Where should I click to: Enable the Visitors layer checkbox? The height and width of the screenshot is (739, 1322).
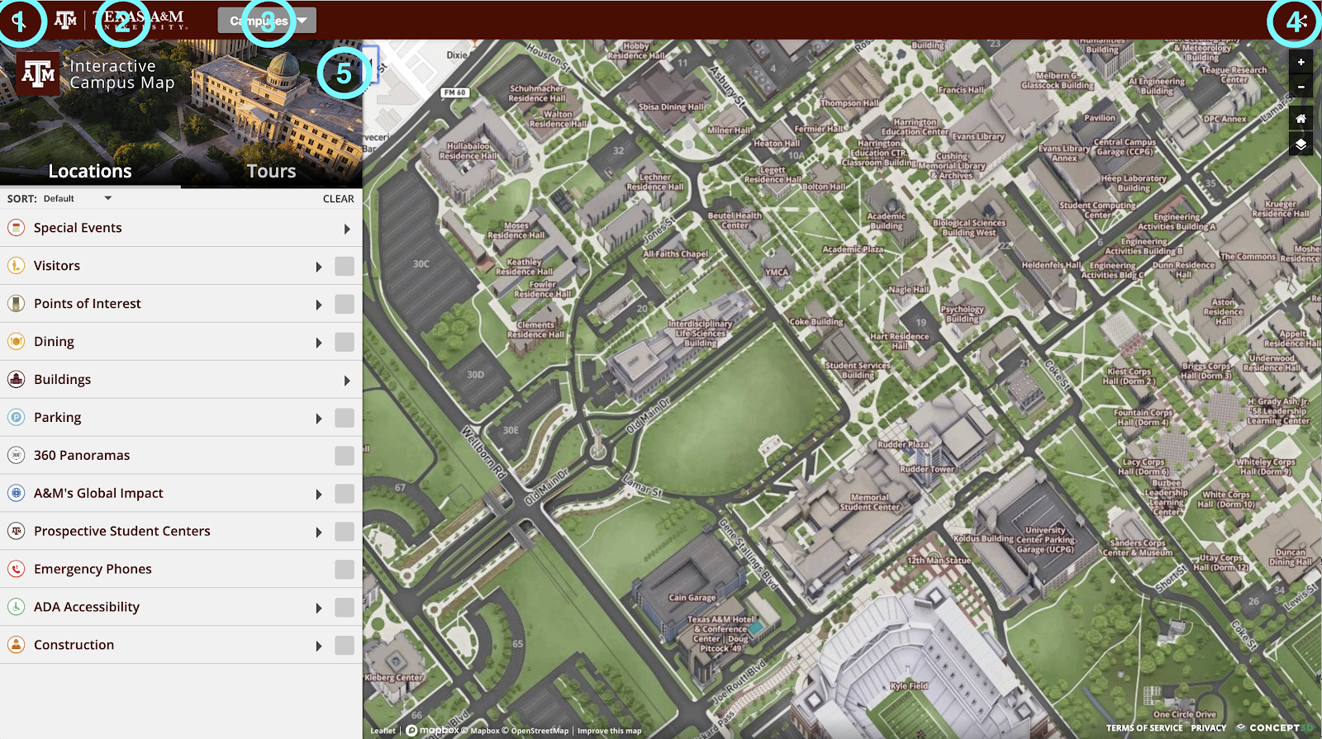click(345, 266)
